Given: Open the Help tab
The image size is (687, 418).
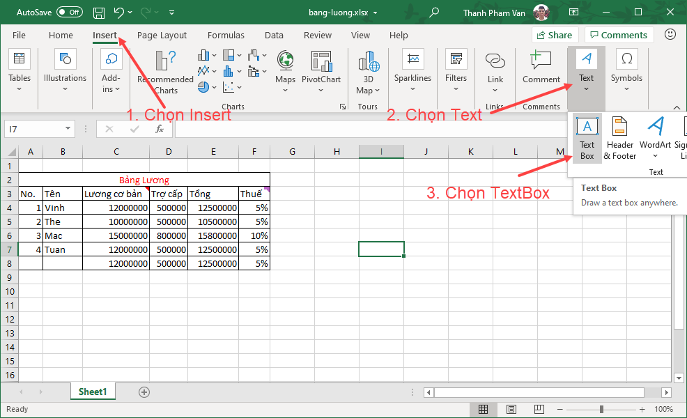Looking at the screenshot, I should pos(399,35).
